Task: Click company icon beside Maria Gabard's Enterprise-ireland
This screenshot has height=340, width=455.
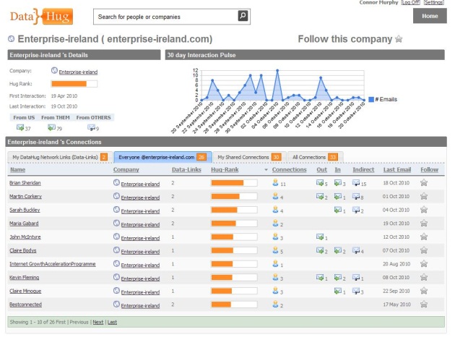Action: click(116, 224)
